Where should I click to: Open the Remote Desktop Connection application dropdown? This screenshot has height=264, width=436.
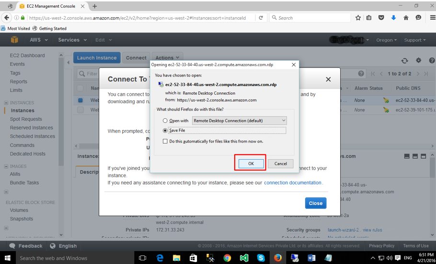pos(240,121)
